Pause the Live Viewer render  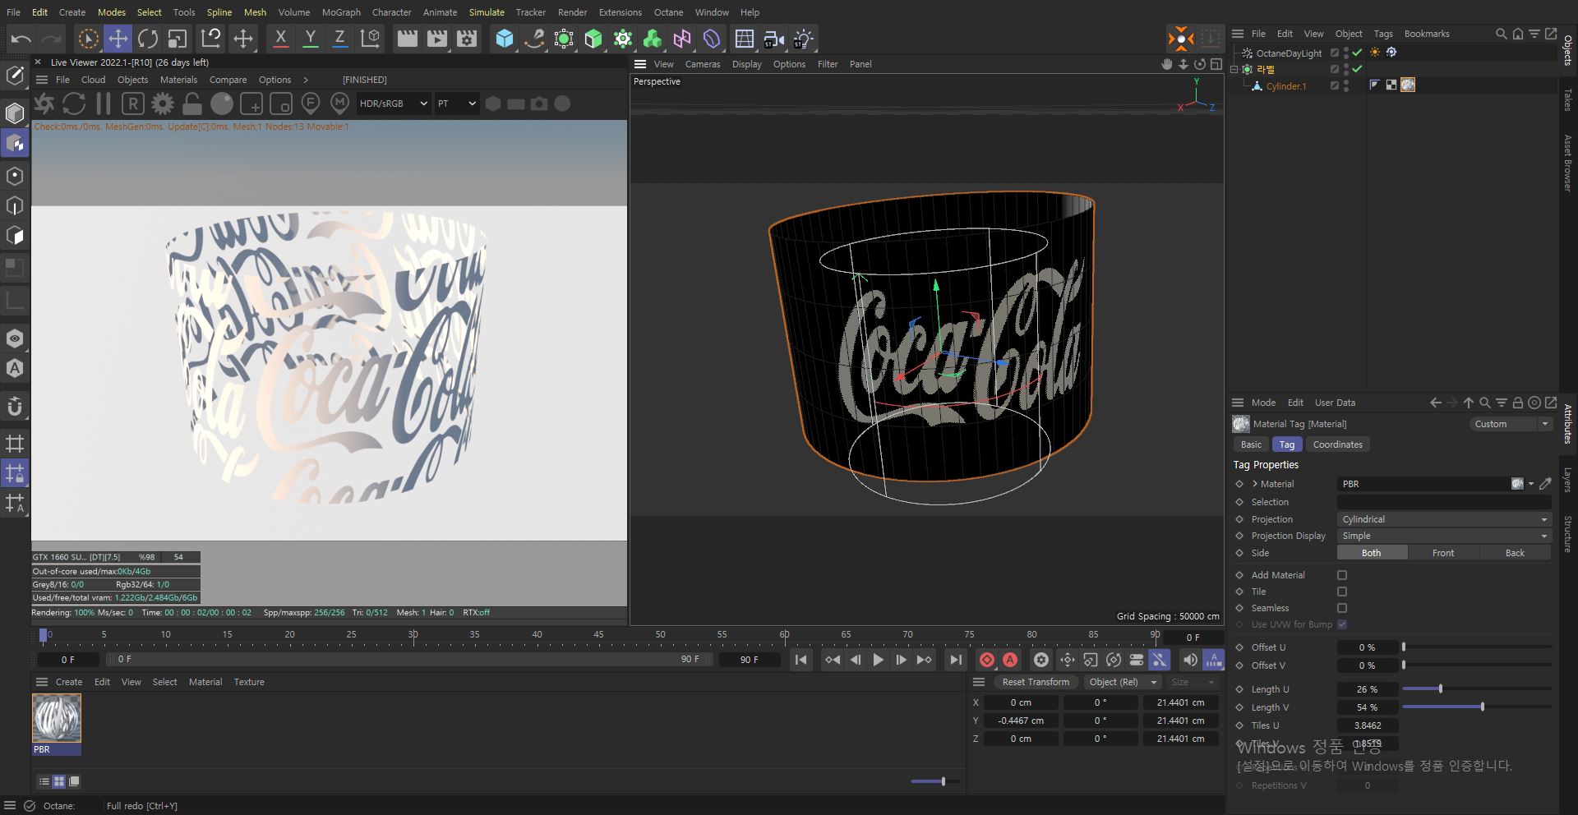click(x=104, y=104)
